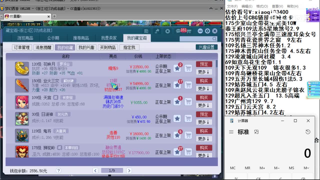Expand 更多 options for 花映月

pos(204,72)
